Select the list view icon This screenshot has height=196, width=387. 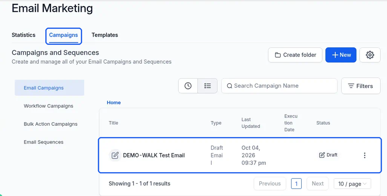click(x=208, y=86)
